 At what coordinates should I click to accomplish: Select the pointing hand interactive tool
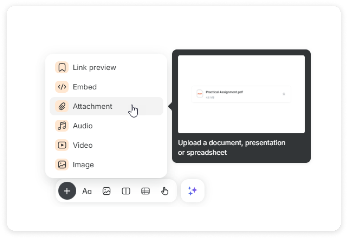tap(165, 191)
